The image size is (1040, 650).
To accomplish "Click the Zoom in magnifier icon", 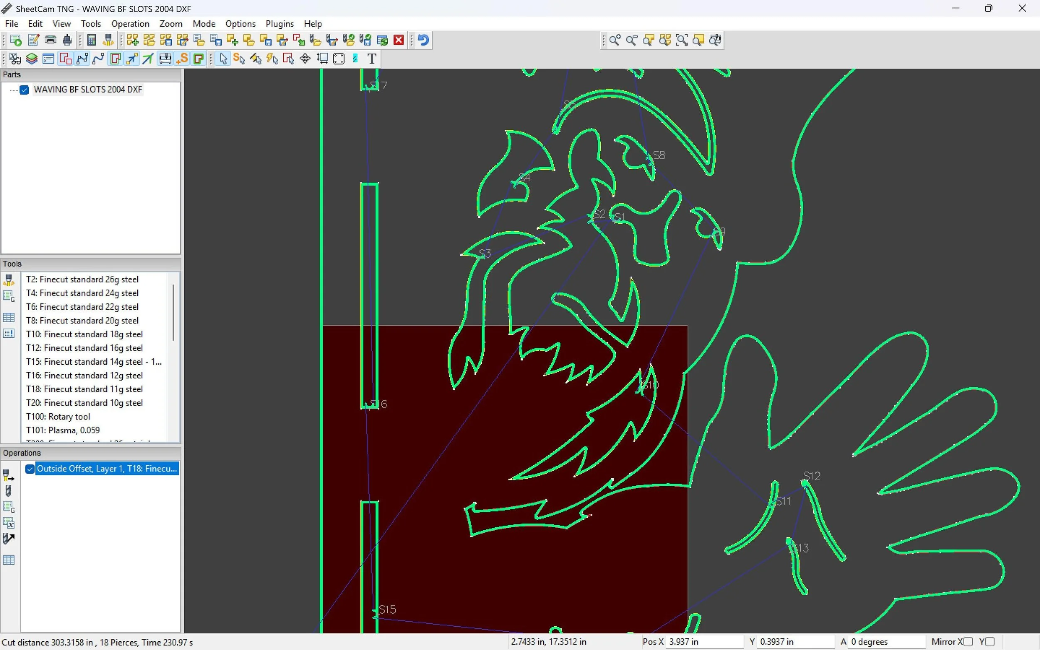I will click(x=615, y=40).
